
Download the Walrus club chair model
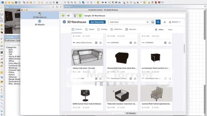[101, 78]
